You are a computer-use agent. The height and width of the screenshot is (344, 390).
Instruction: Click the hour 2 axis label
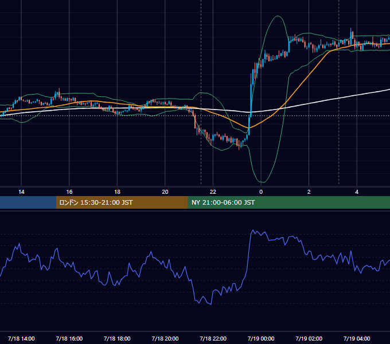[x=309, y=192]
